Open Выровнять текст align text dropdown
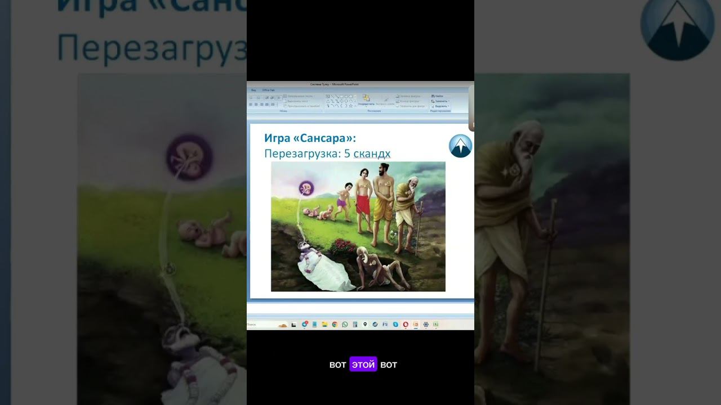 (x=297, y=101)
